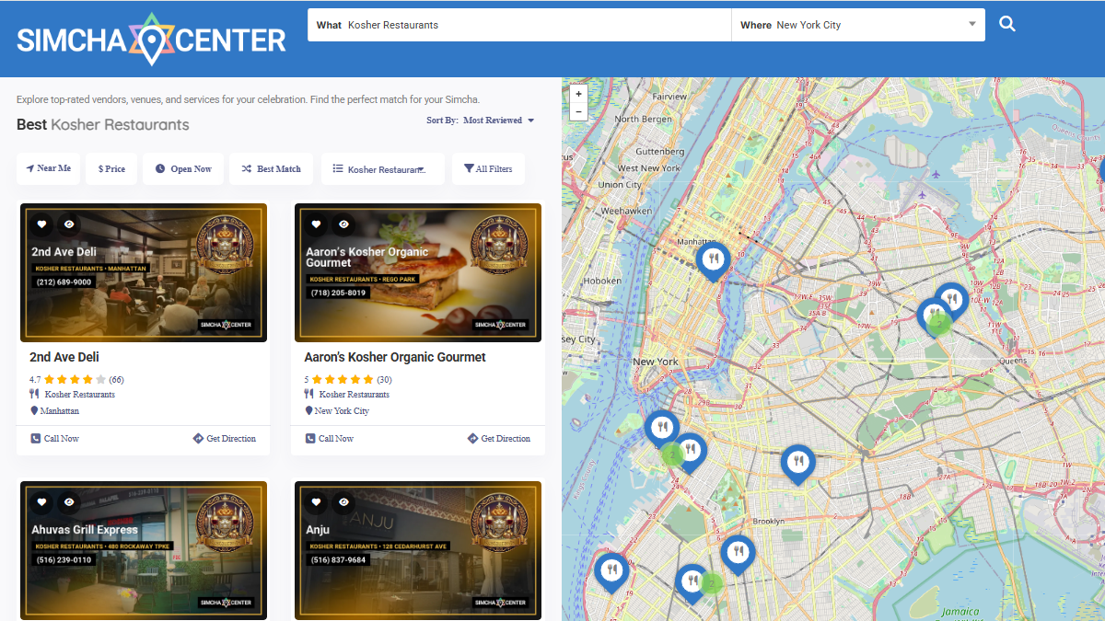
Task: Open the $ Price filter
Action: (111, 168)
